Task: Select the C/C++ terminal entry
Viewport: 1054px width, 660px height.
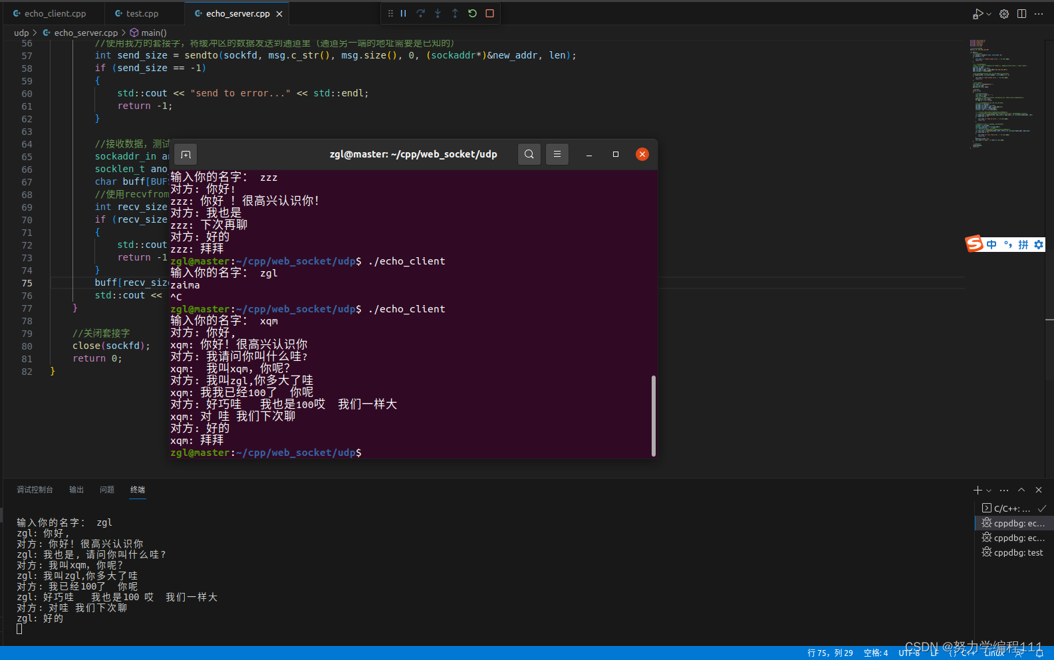Action: click(1014, 508)
